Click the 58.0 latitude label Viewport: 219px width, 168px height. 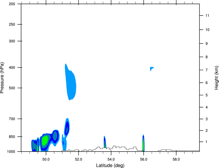tap(176, 159)
